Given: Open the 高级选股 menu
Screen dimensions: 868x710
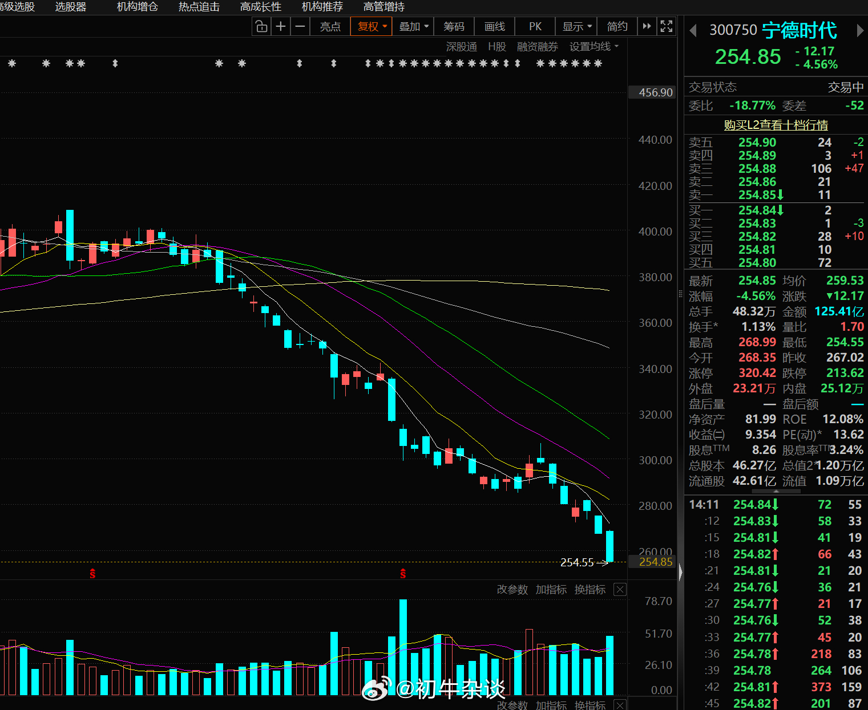Looking at the screenshot, I should pyautogui.click(x=17, y=7).
